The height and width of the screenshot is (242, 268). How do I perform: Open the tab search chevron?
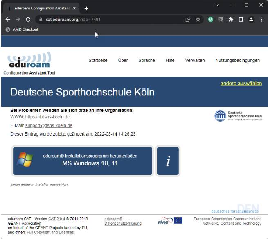coord(217,5)
